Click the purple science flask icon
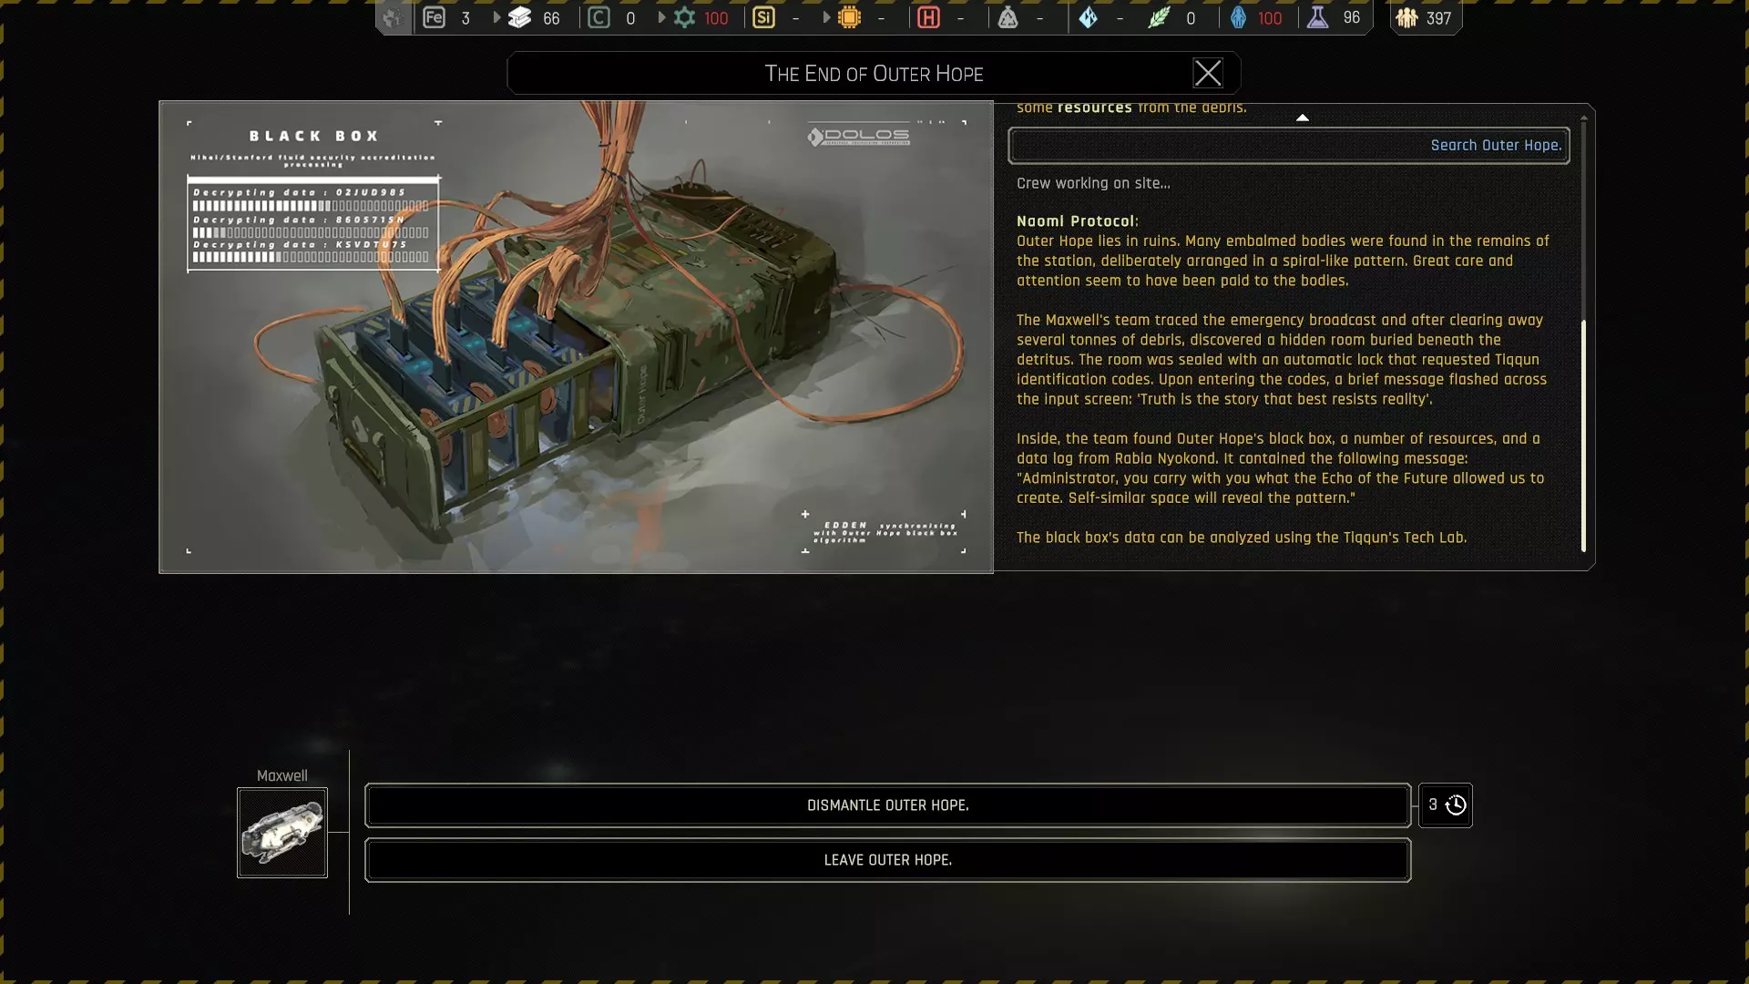Image resolution: width=1749 pixels, height=984 pixels. tap(1317, 17)
